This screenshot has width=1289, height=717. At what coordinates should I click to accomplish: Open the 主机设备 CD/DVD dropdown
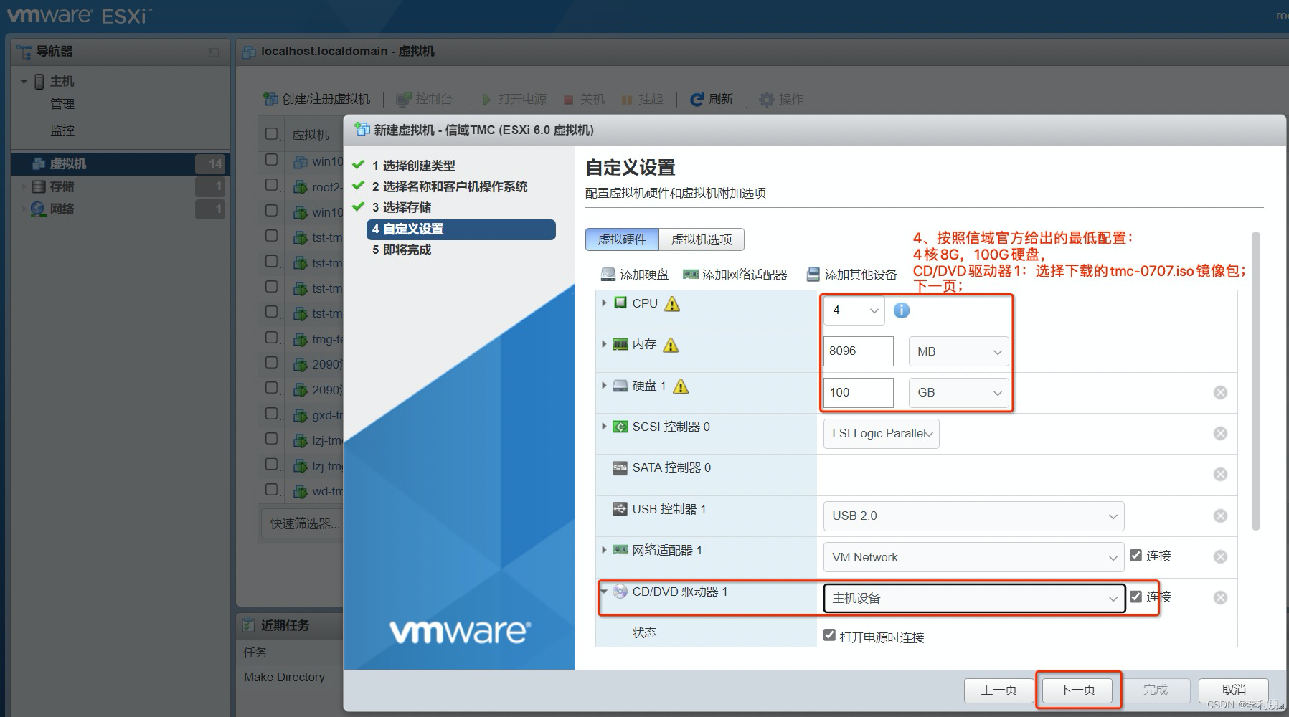[x=975, y=598]
